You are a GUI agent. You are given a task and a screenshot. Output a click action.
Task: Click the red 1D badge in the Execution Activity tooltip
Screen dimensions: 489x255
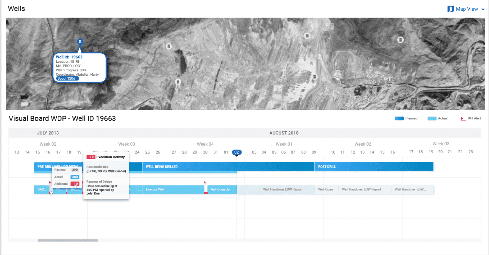[x=91, y=157]
